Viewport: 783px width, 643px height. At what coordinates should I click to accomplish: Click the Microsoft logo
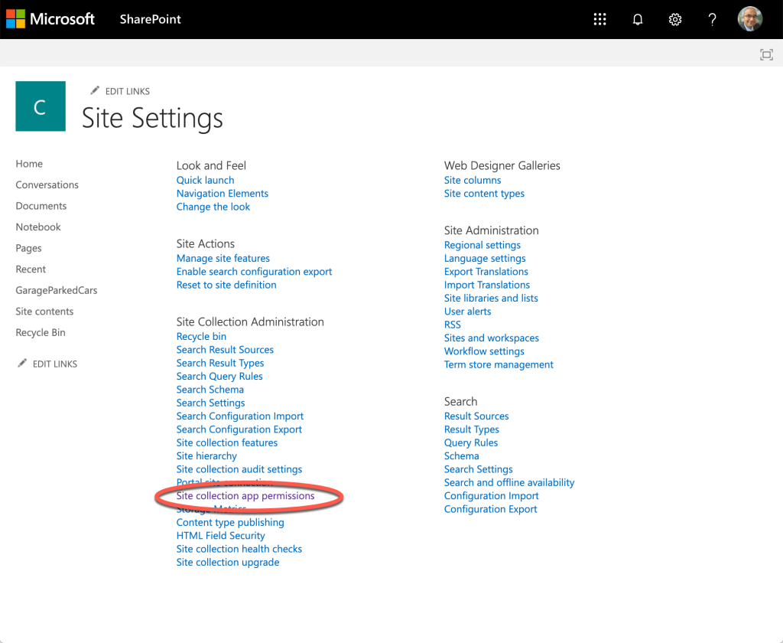(x=50, y=19)
